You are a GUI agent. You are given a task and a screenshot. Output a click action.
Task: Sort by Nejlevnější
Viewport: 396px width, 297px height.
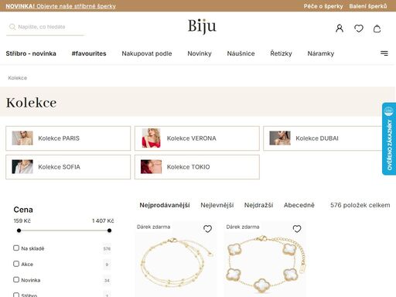(217, 205)
